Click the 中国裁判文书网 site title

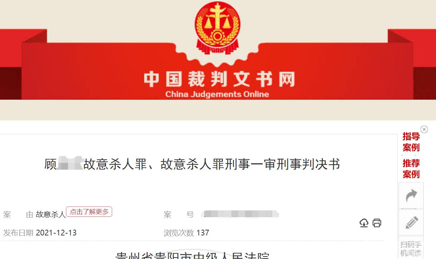point(219,80)
